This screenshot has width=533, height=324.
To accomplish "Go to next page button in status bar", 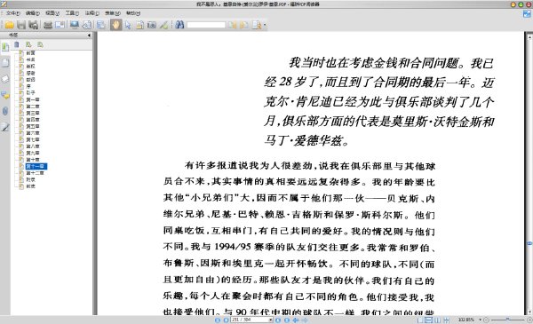I will point(278,320).
